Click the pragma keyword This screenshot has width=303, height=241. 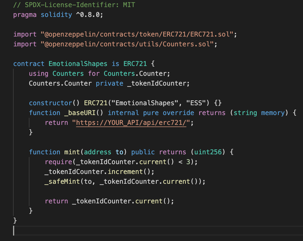[x=25, y=15]
